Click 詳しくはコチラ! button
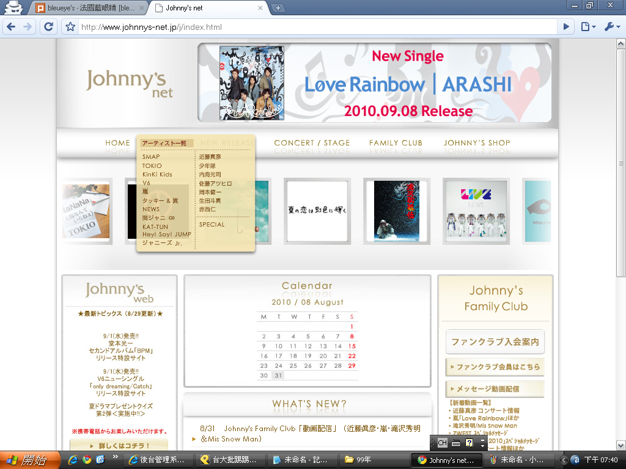The image size is (626, 469). [119, 445]
